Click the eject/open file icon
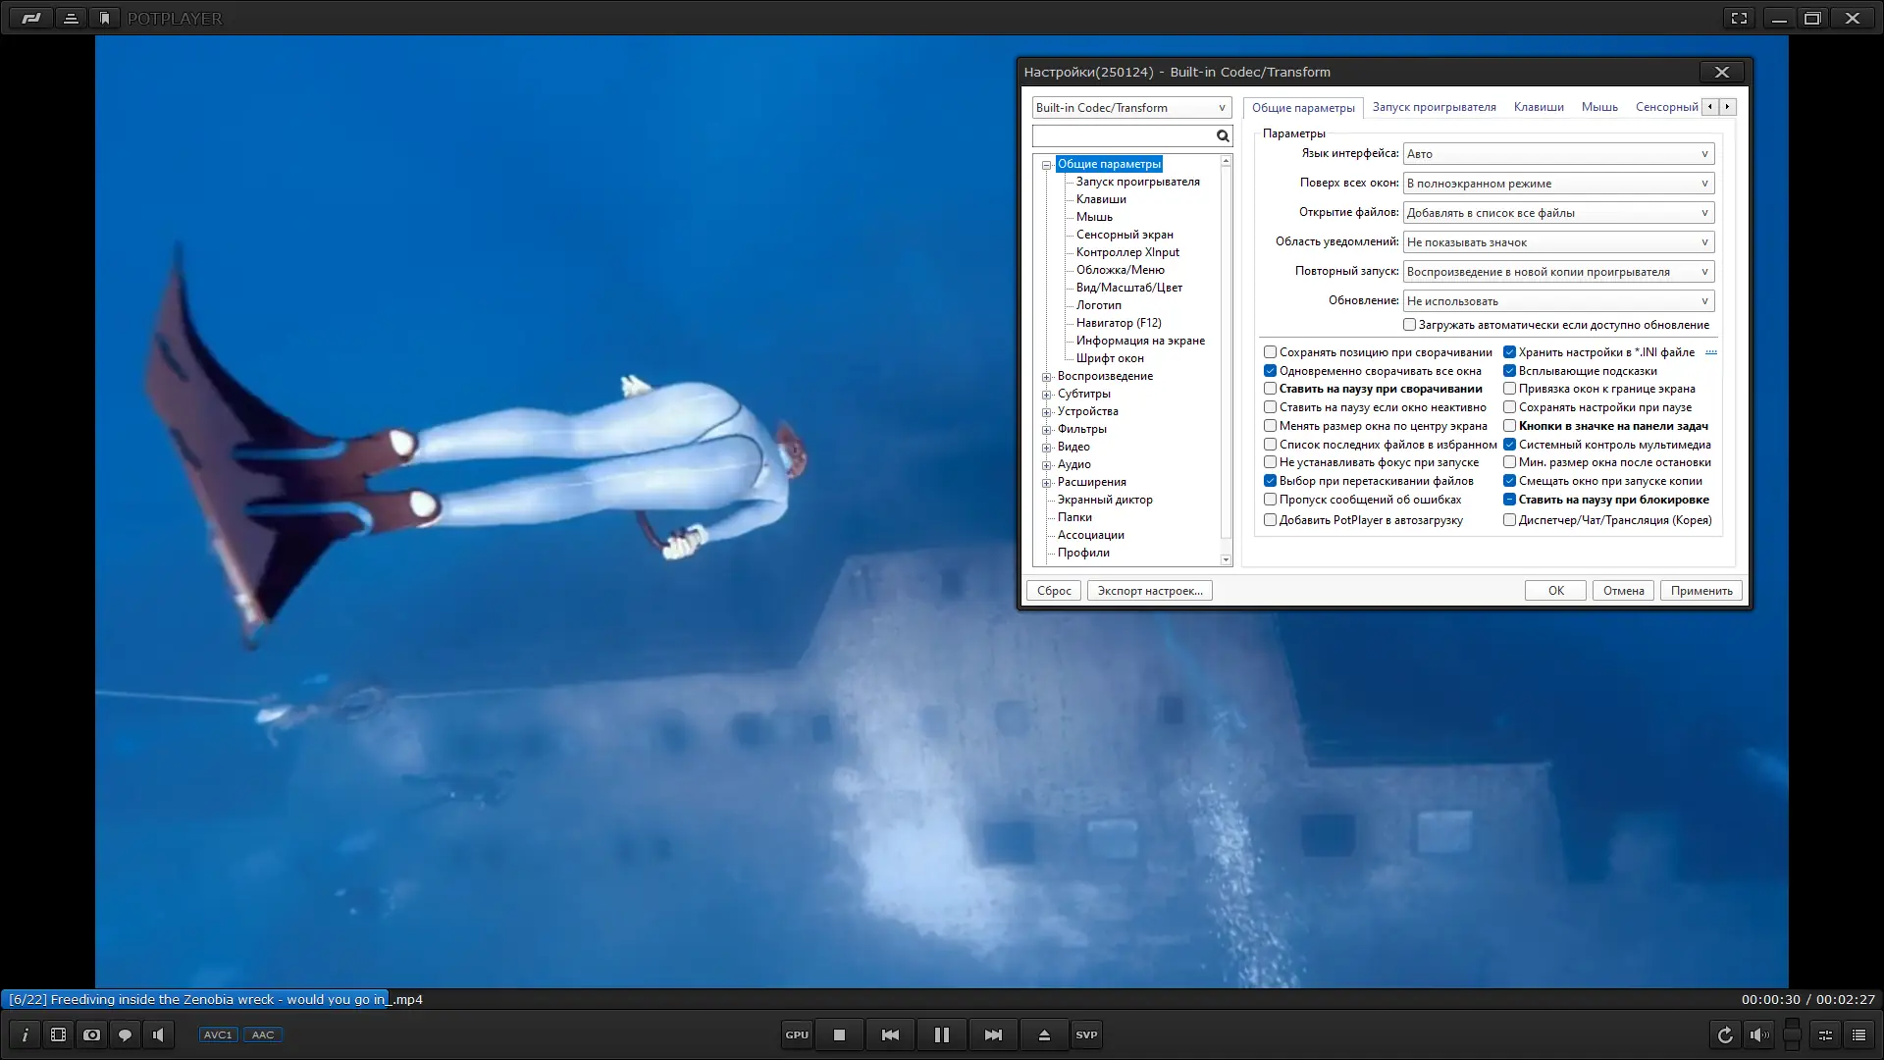Viewport: 1884px width, 1060px height. point(1044,1034)
